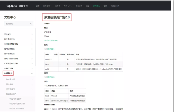Screen dimensions: 174x112
Task: Select 小游戏文档 in the sidebar
Action: 8,68
